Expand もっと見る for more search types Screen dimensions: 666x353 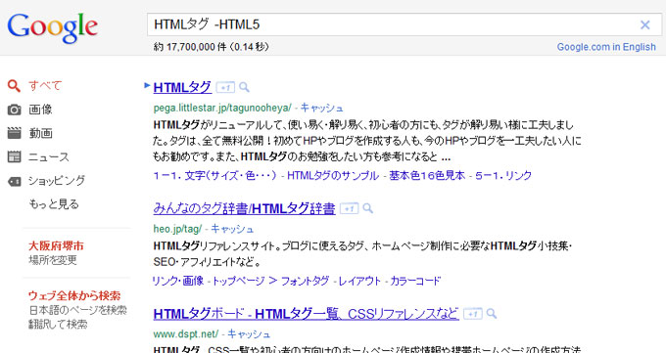[54, 204]
